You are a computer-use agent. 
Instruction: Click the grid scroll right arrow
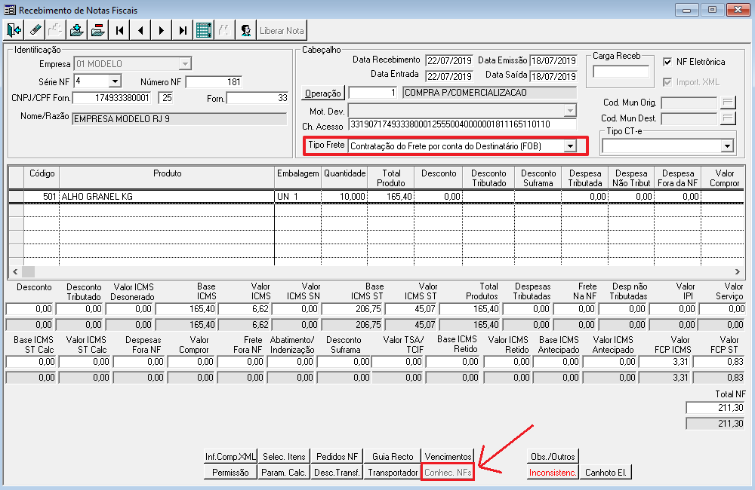(737, 271)
